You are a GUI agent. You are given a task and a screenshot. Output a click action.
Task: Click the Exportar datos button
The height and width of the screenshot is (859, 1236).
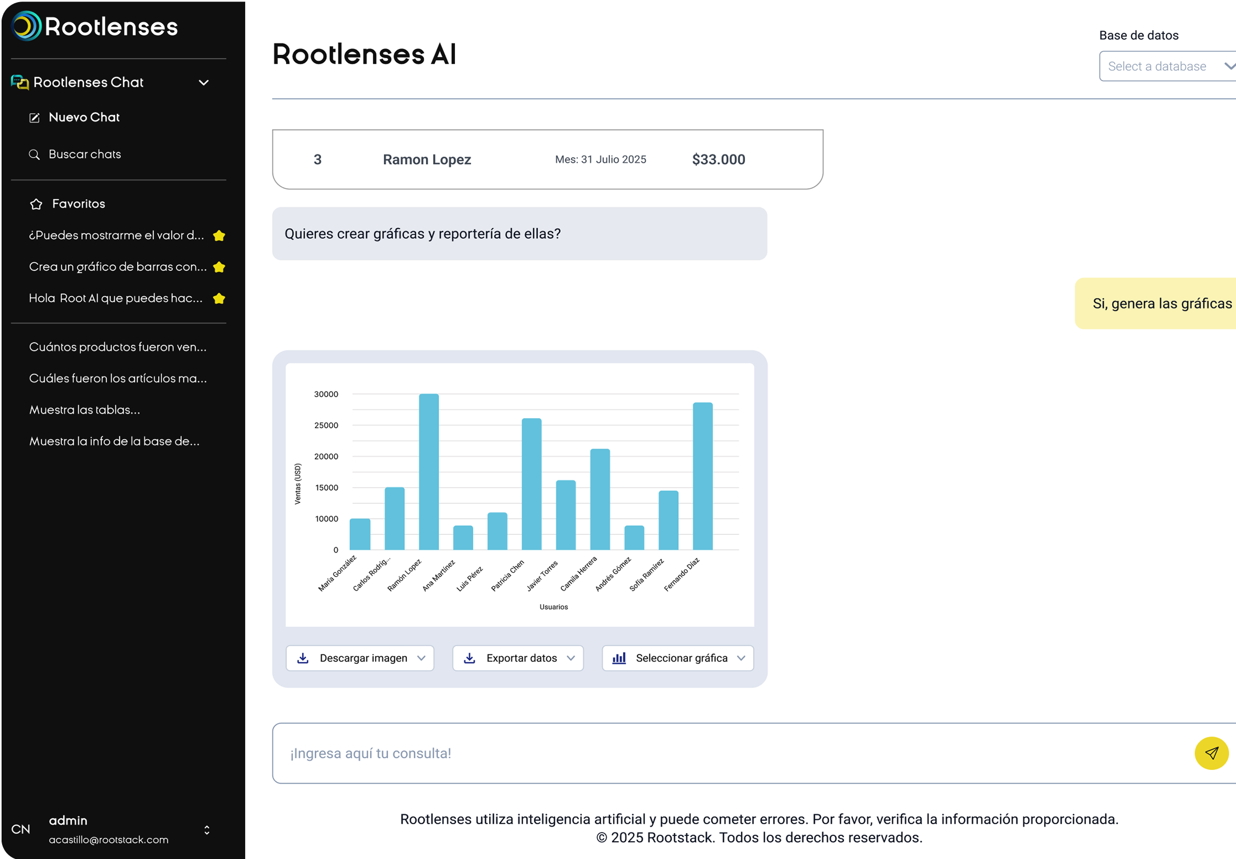tap(518, 658)
